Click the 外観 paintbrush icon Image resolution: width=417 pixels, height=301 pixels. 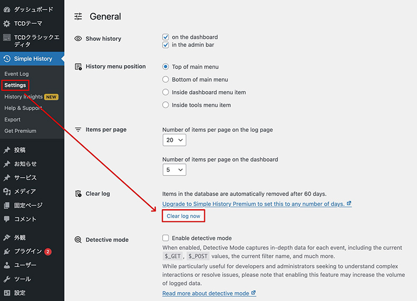[x=7, y=238]
